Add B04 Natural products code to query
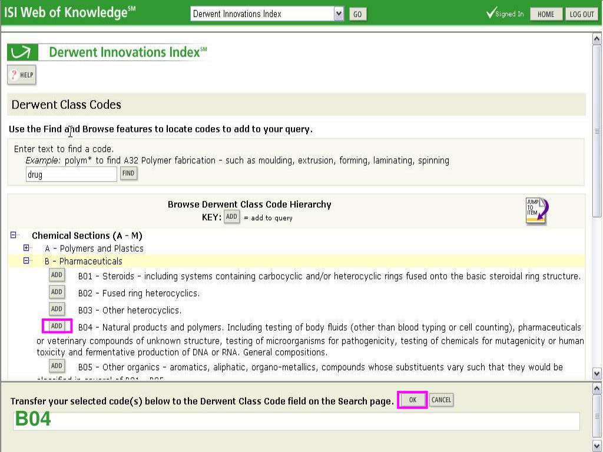 point(57,326)
